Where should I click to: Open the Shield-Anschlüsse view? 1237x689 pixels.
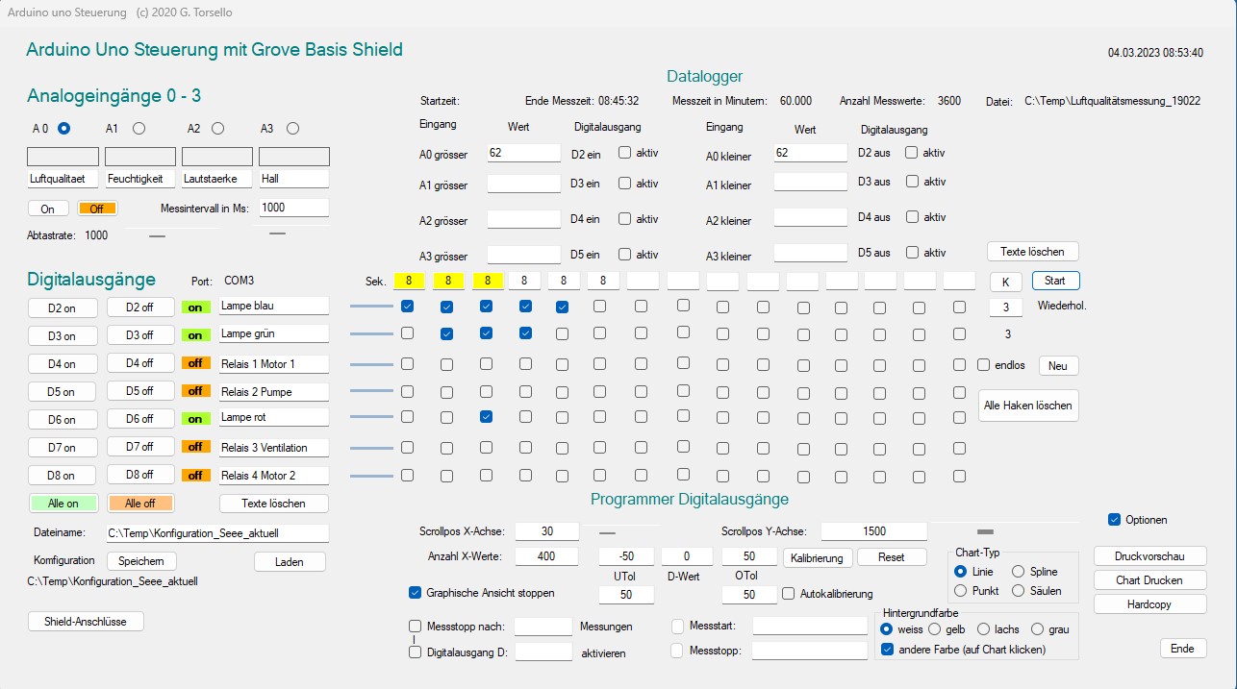86,622
